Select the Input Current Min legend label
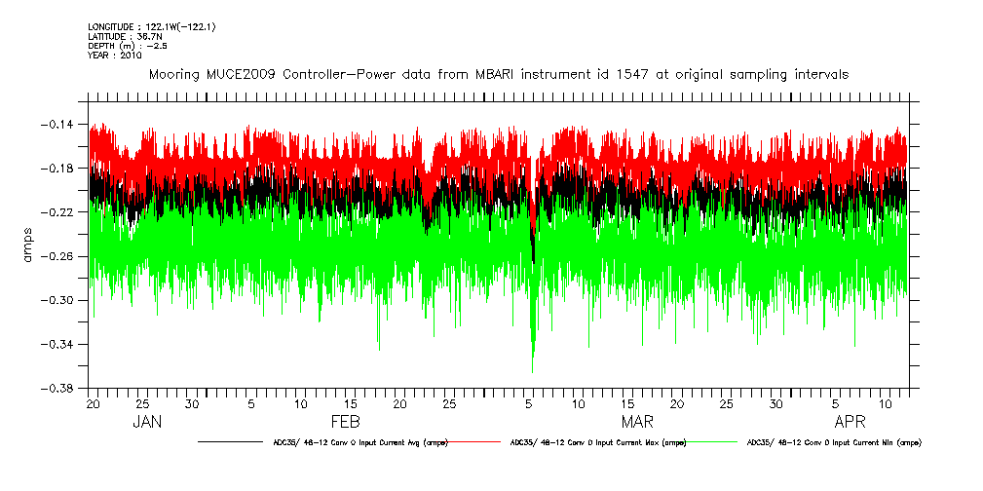983x491 pixels. click(833, 442)
